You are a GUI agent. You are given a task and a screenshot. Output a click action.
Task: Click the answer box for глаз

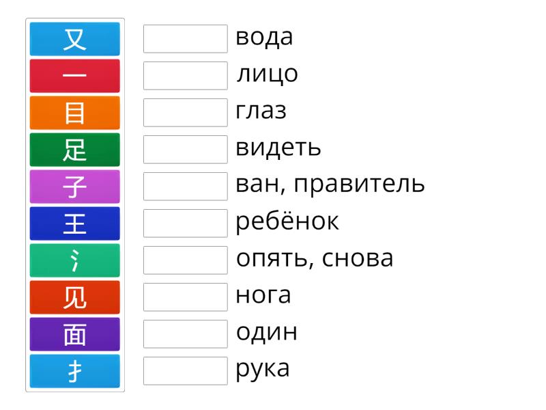[x=185, y=113]
